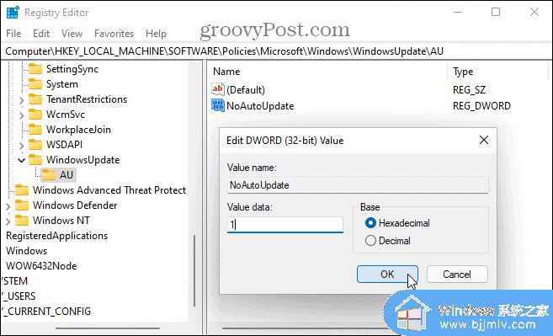Click the NoAutoUpdate DWORD value icon

pyautogui.click(x=218, y=105)
